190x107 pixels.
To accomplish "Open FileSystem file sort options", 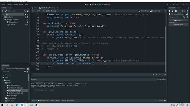I will [x=28, y=72].
